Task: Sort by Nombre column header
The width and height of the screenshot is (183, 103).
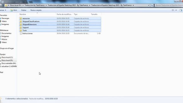Action: [x=23, y=14]
